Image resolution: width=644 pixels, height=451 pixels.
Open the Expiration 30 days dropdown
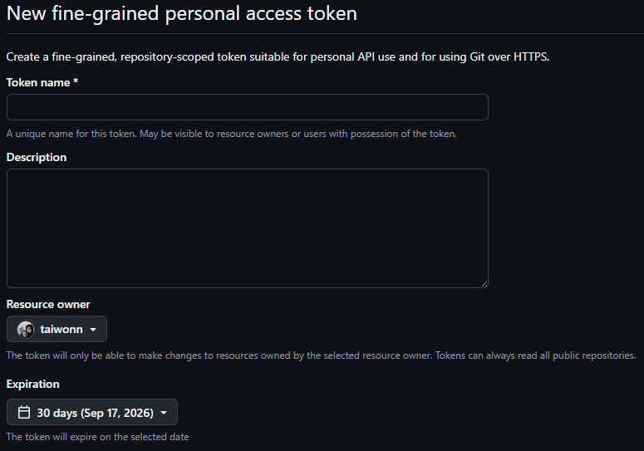92,412
